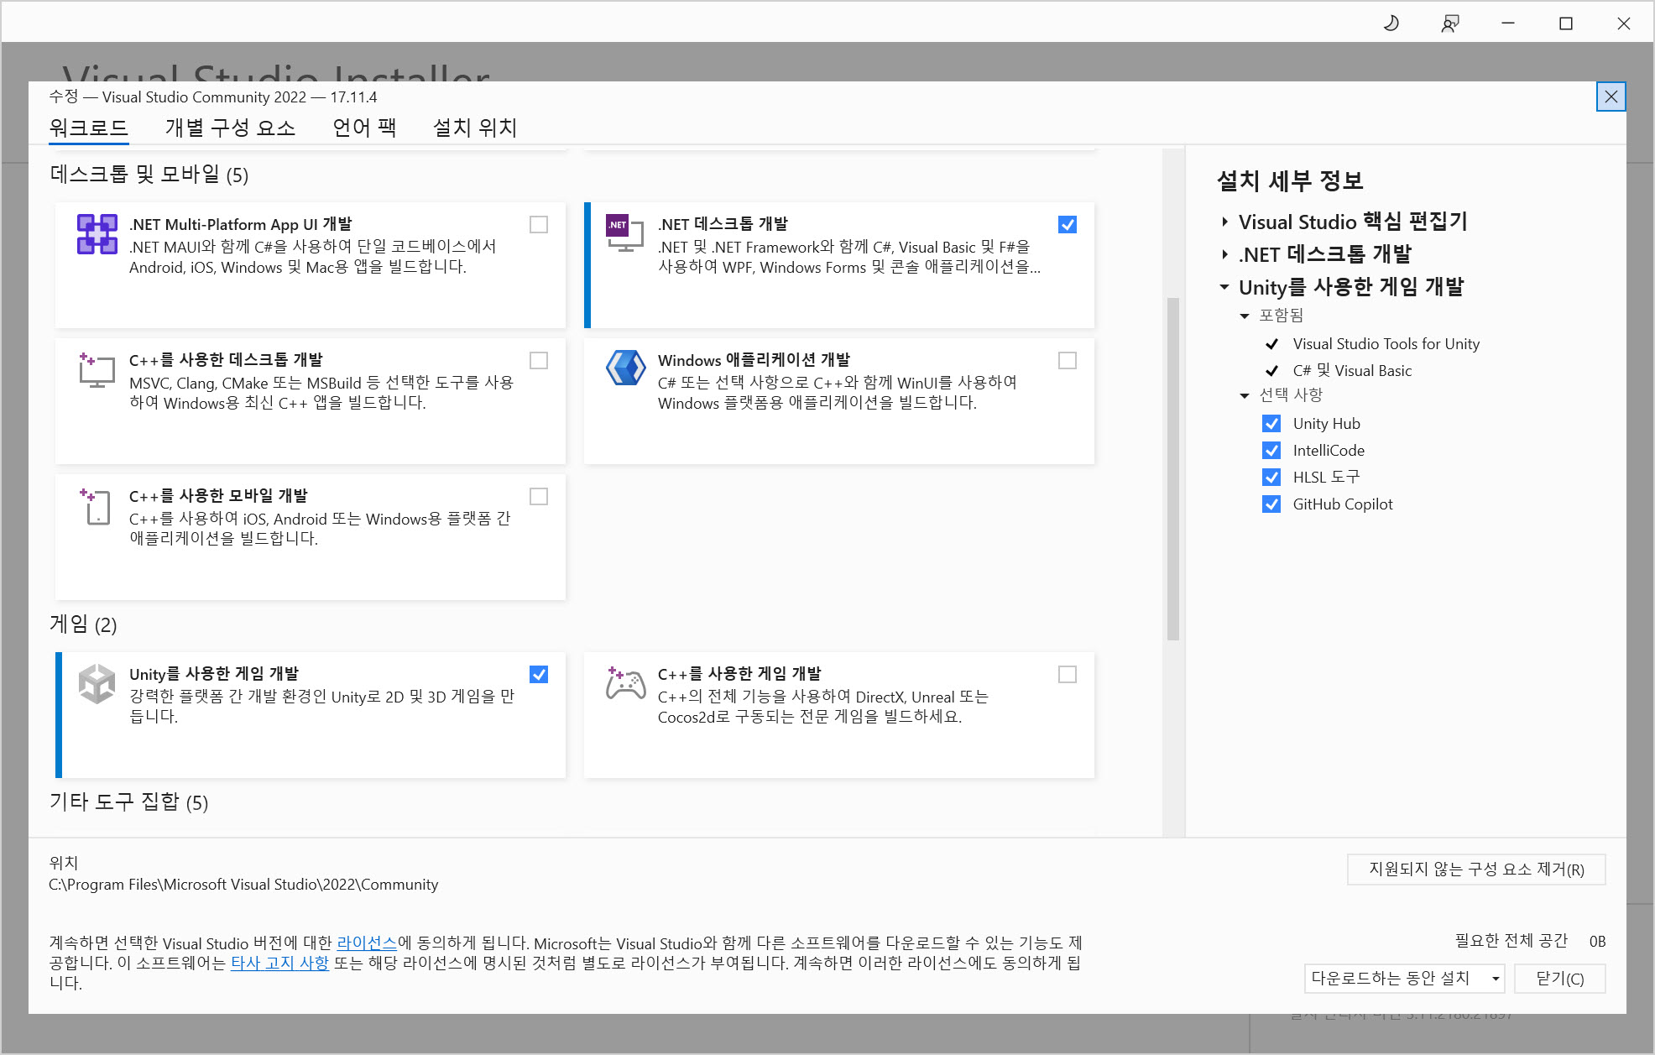1655x1055 pixels.
Task: Toggle dark theme moon icon in title bar
Action: (1391, 24)
